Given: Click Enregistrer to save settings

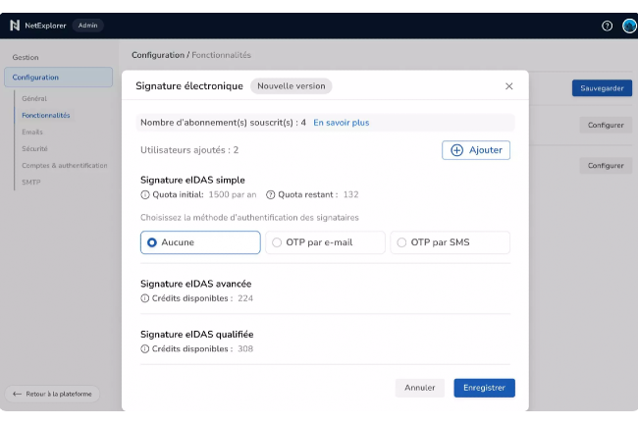Looking at the screenshot, I should tap(484, 388).
